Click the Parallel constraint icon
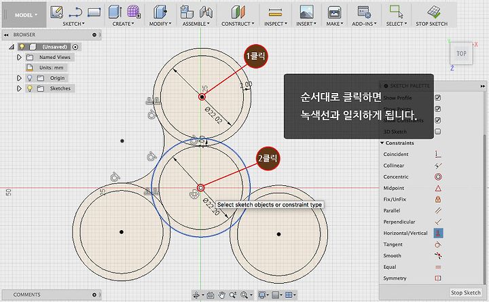 click(x=438, y=210)
